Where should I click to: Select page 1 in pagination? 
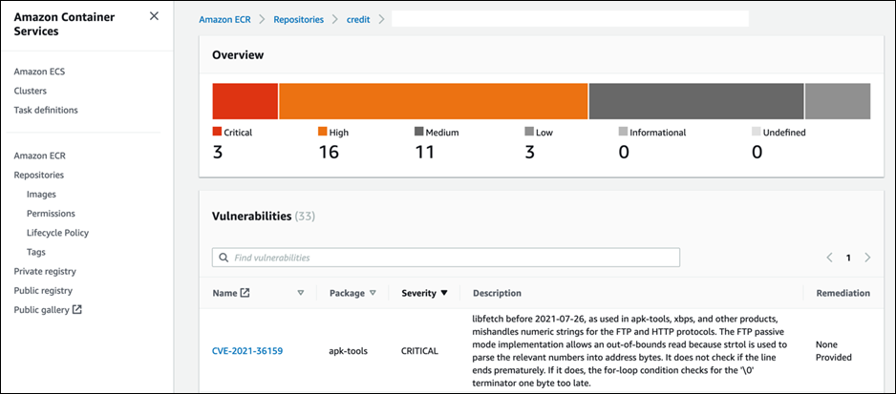848,258
